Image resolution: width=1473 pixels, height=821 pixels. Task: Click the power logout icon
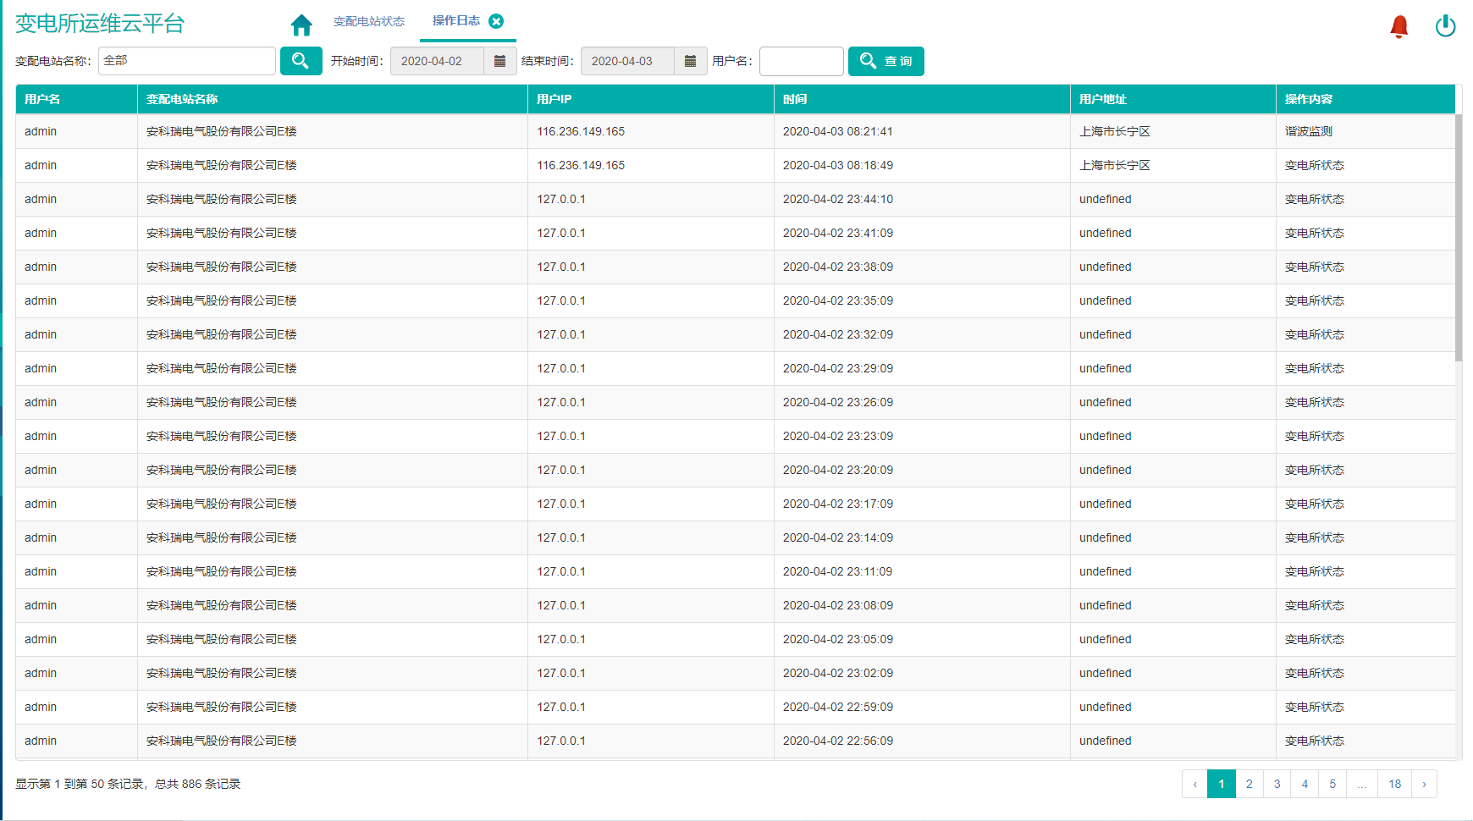[x=1445, y=26]
